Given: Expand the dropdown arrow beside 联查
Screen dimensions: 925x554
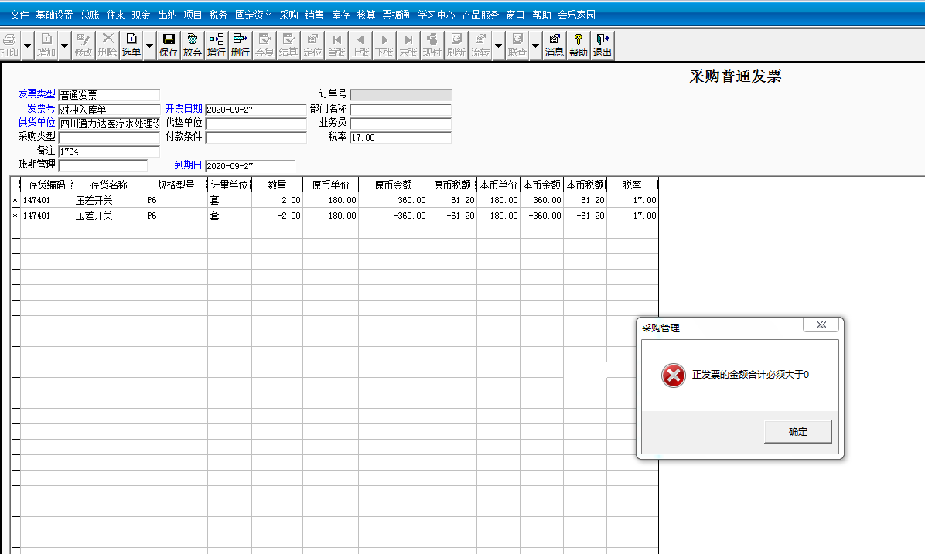Looking at the screenshot, I should [536, 46].
